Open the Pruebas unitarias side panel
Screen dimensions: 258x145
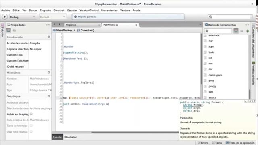(254, 73)
